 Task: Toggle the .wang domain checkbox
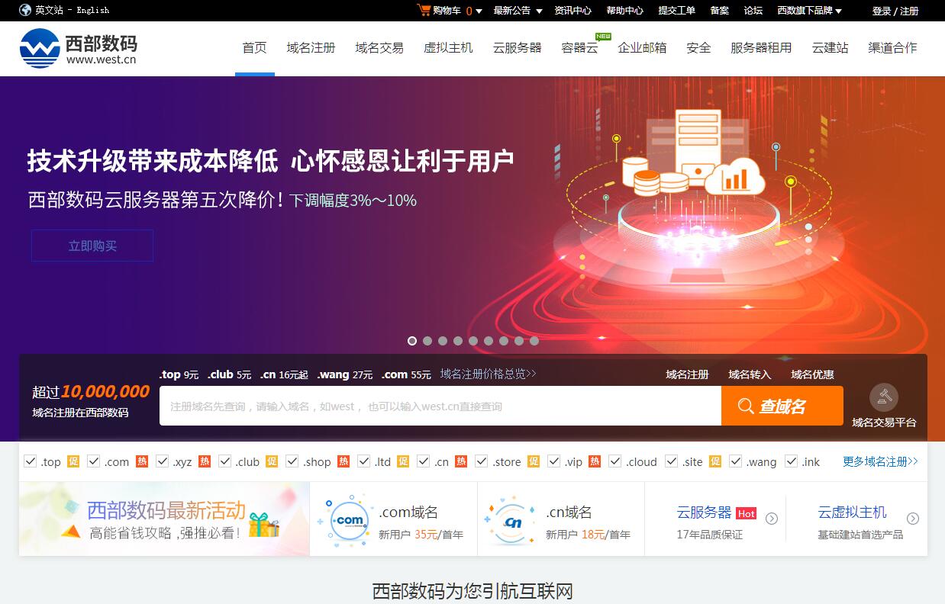coord(735,461)
